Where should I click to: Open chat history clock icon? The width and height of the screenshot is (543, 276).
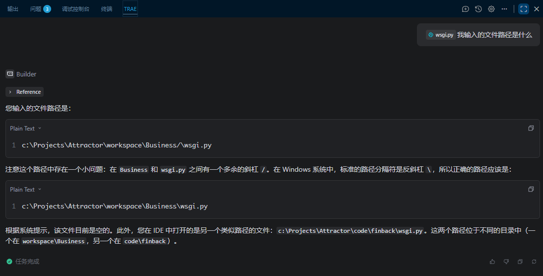tap(478, 9)
